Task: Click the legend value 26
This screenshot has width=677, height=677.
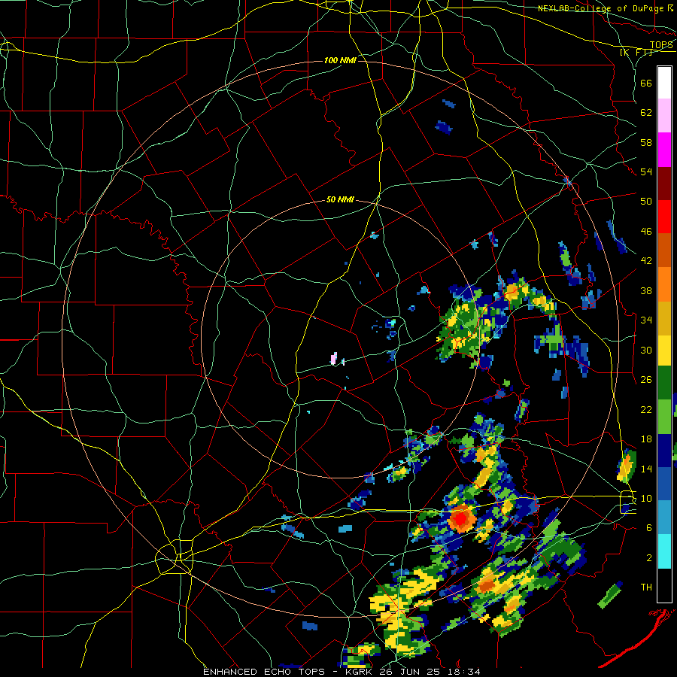Action: (x=646, y=380)
